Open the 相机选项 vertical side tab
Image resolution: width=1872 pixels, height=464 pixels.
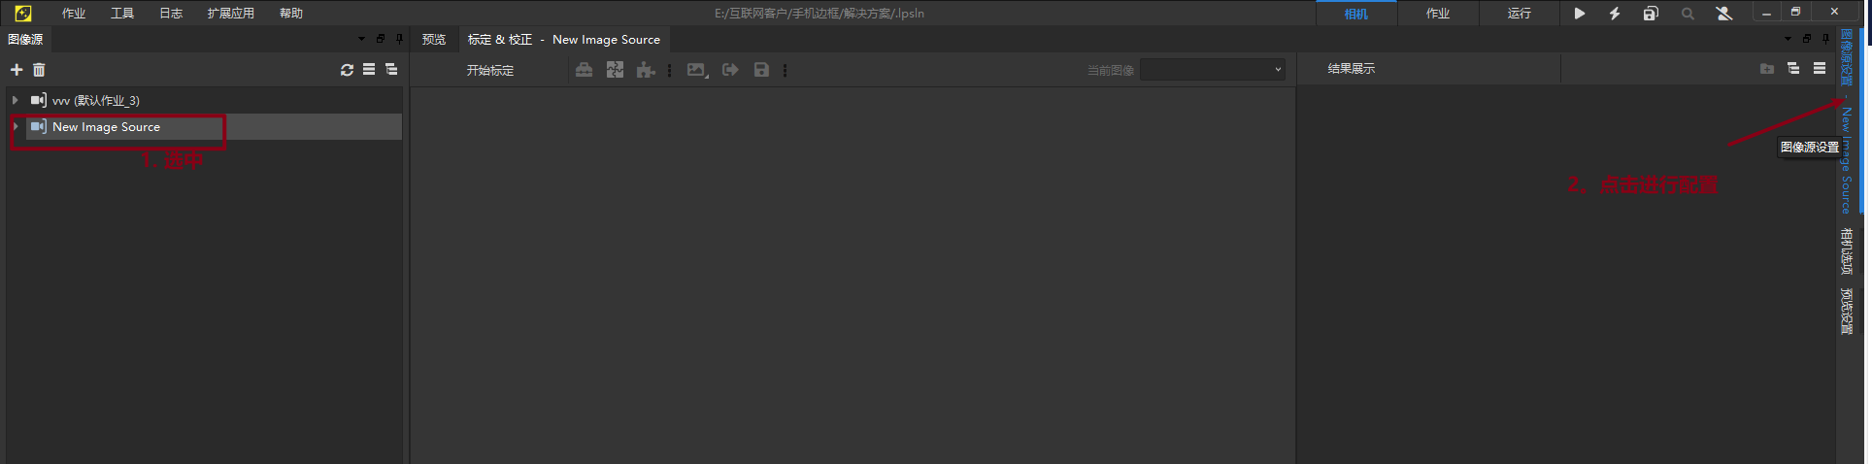1846,251
